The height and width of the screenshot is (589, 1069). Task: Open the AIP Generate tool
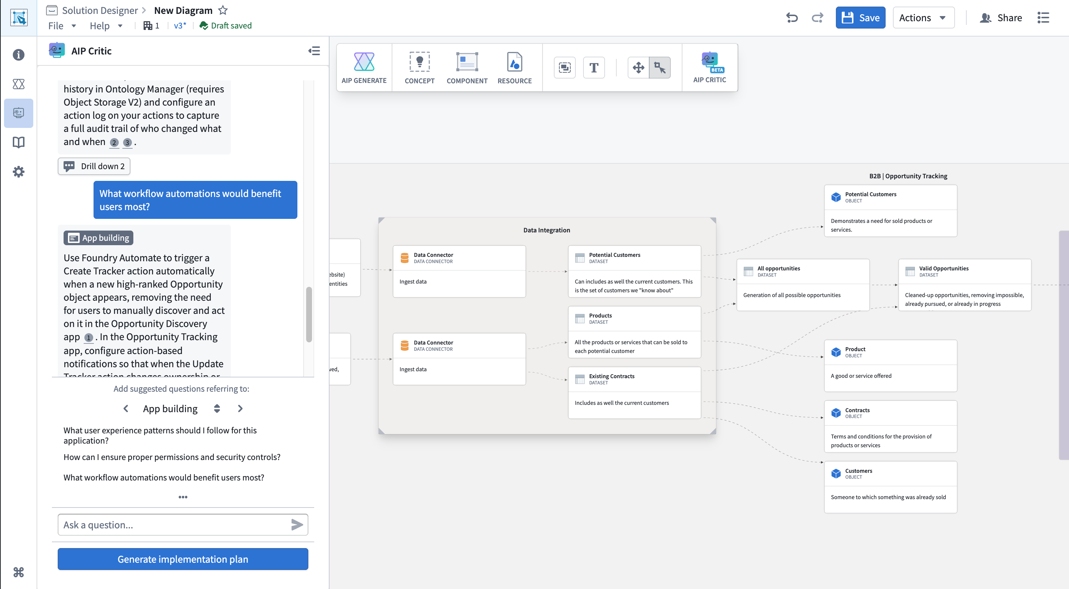pos(364,67)
